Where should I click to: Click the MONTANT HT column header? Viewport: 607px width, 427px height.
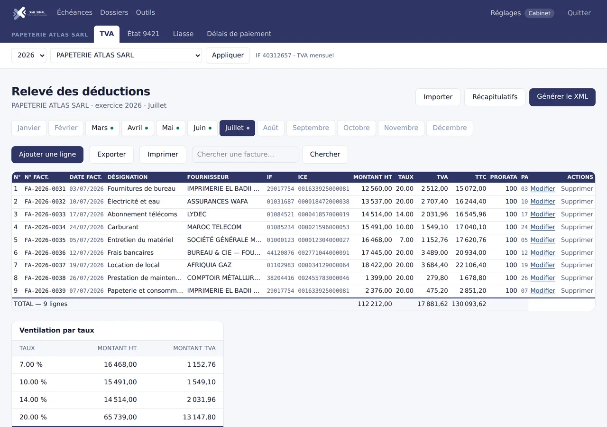[x=373, y=177]
